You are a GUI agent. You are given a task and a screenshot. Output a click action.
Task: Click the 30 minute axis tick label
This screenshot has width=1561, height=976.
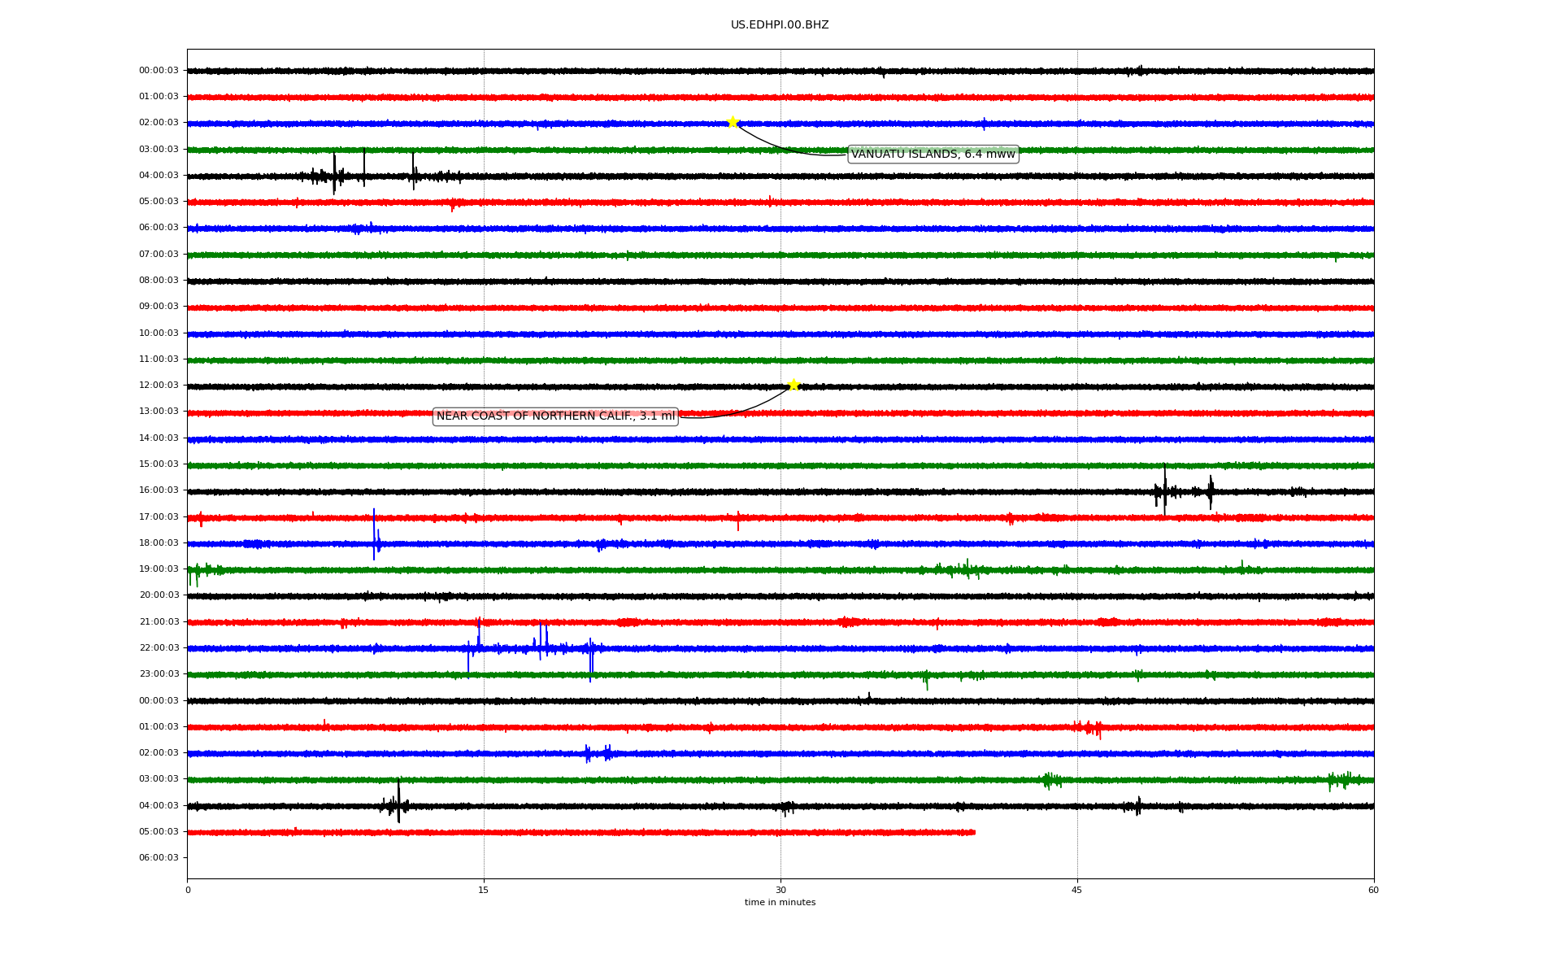780,891
